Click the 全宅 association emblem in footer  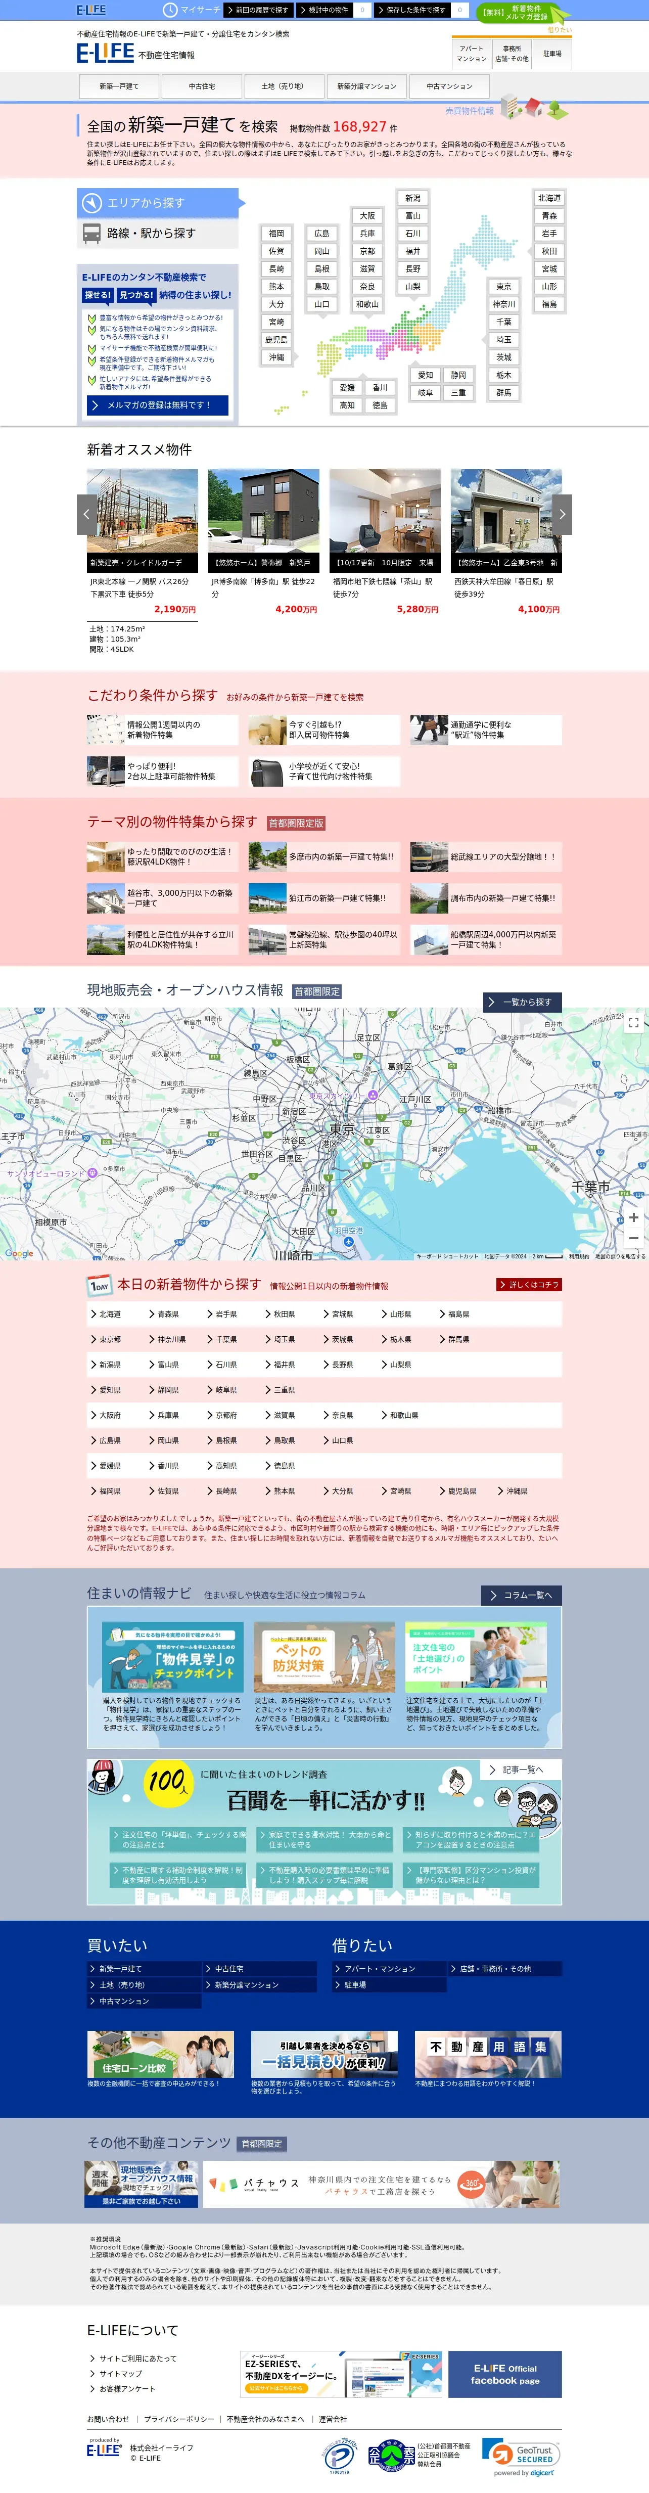click(x=391, y=2456)
